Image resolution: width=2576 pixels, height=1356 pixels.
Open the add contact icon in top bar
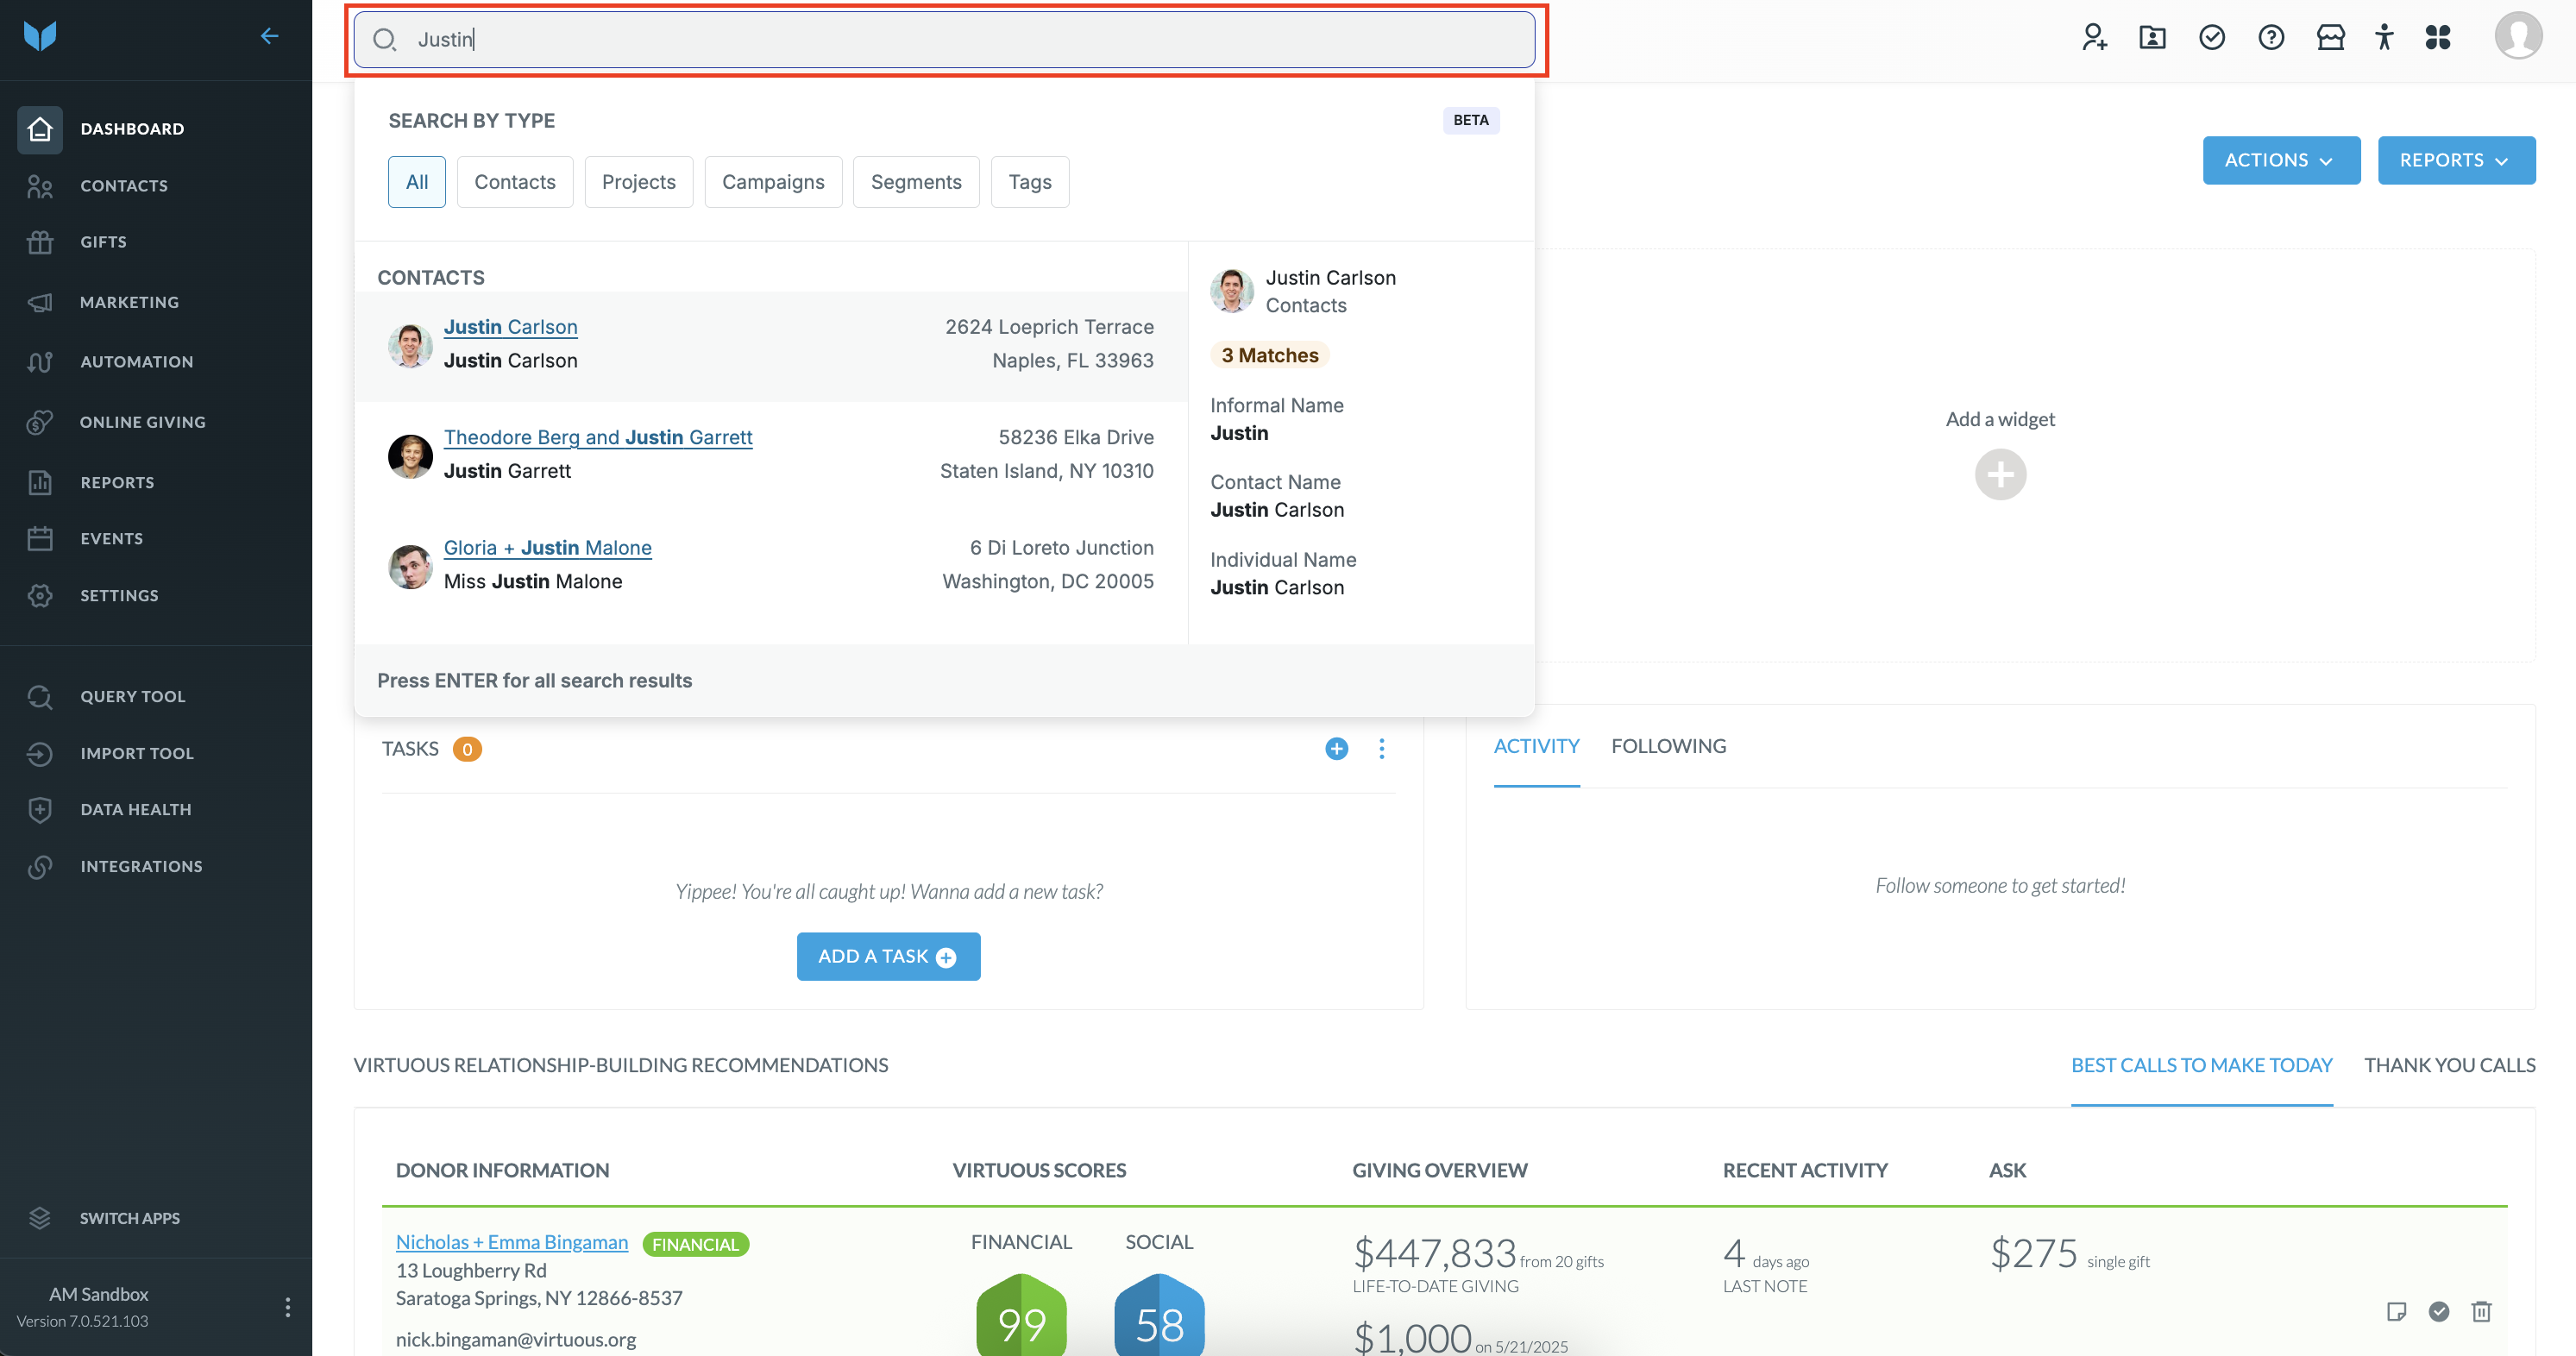[x=2094, y=38]
